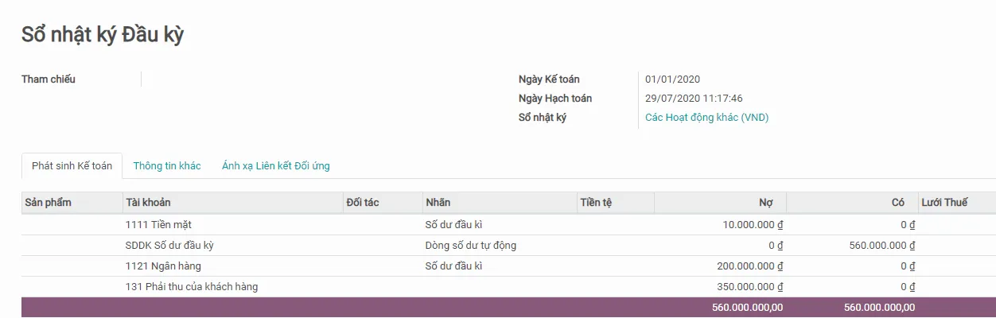Click the Dòng số dư tự động label cell
Viewport: 996px width, 318px height.
coord(471,246)
